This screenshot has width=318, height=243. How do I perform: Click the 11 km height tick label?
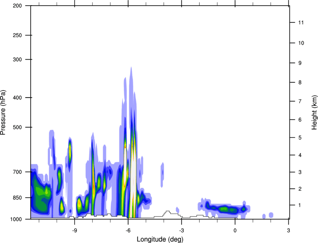(301, 22)
